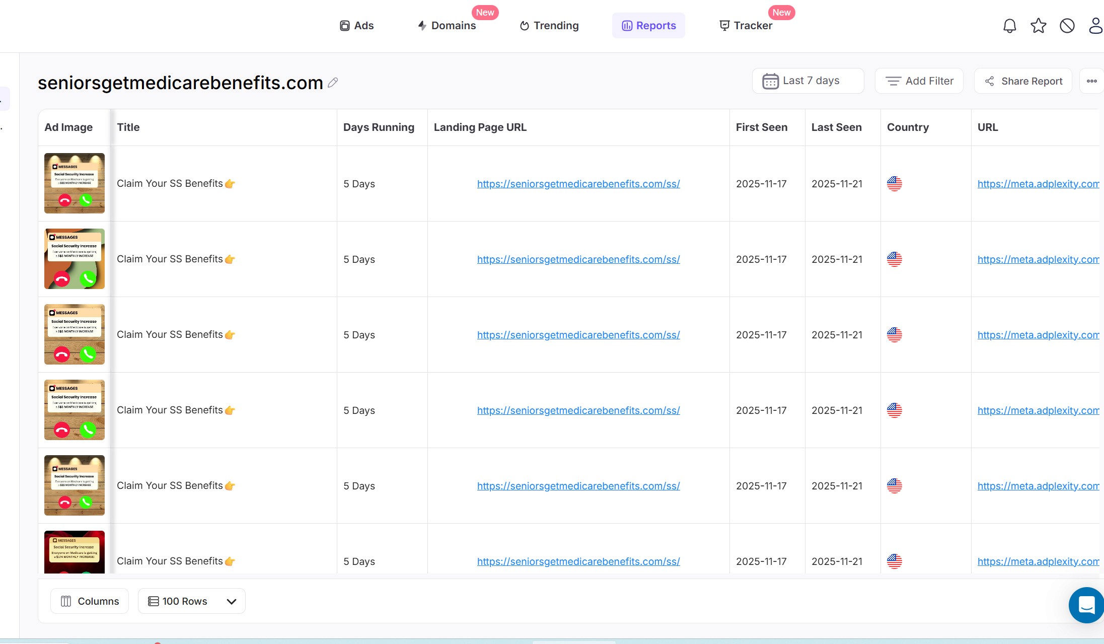The height and width of the screenshot is (644, 1104).
Task: Open the Last 7 days date range picker
Action: tap(807, 81)
